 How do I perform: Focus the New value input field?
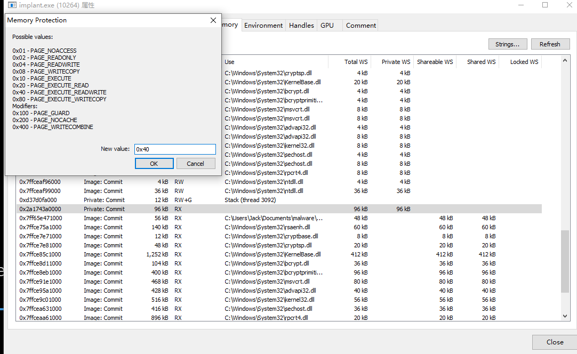pyautogui.click(x=175, y=149)
